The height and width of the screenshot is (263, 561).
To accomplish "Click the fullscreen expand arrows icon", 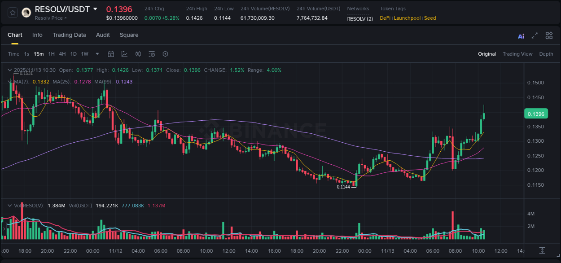I will click(x=535, y=35).
